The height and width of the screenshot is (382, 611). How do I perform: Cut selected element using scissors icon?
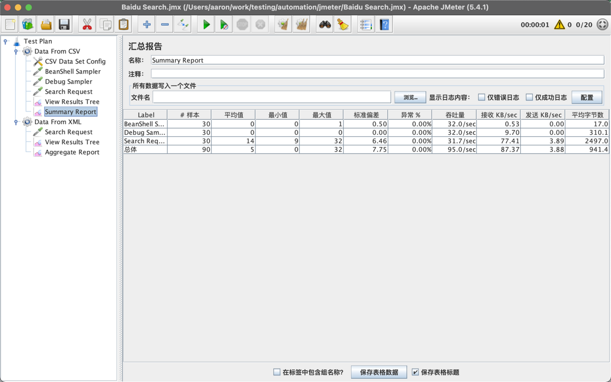click(x=87, y=25)
